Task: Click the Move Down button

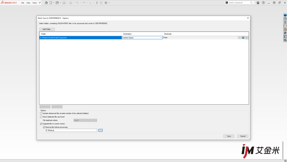Action: point(57,107)
